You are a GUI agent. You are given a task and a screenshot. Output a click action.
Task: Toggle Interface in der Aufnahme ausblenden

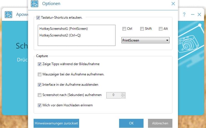(x=39, y=85)
